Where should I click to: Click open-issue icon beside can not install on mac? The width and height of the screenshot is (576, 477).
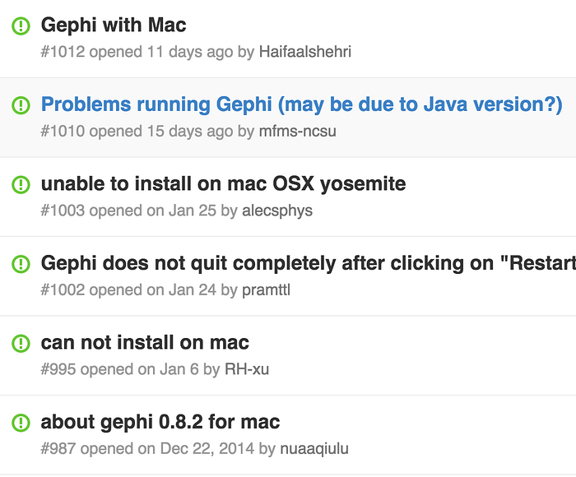[x=21, y=343]
